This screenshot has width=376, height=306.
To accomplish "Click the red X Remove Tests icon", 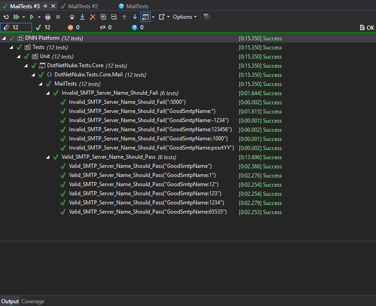I will (x=92, y=17).
